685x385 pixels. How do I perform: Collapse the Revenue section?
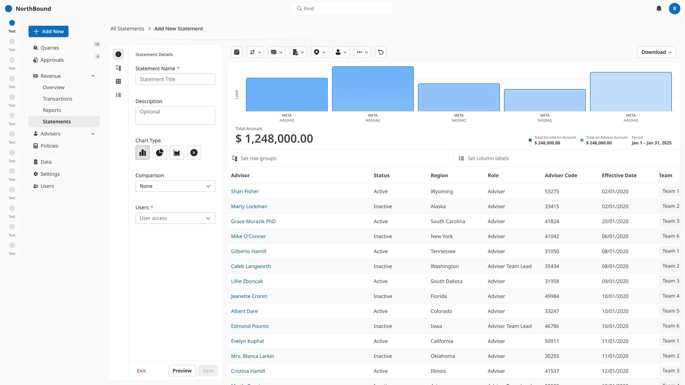coord(93,76)
